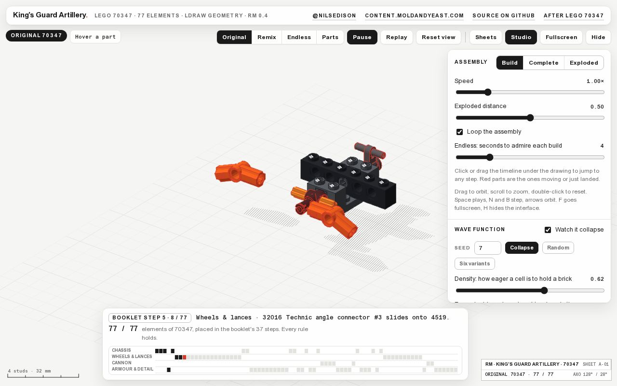Click the Endless seconds slider
The height and width of the screenshot is (386, 617).
529,157
